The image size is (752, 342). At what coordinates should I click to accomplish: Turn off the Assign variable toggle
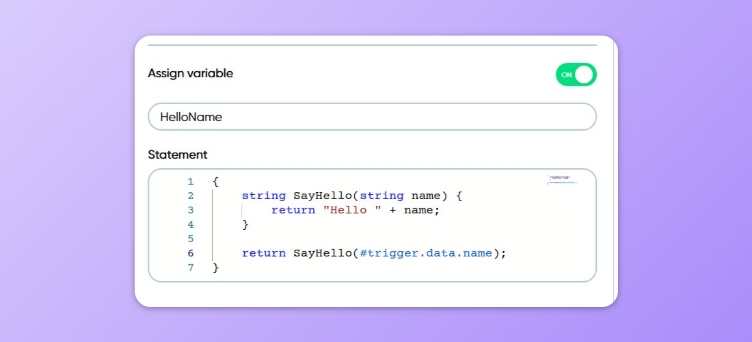pos(576,75)
